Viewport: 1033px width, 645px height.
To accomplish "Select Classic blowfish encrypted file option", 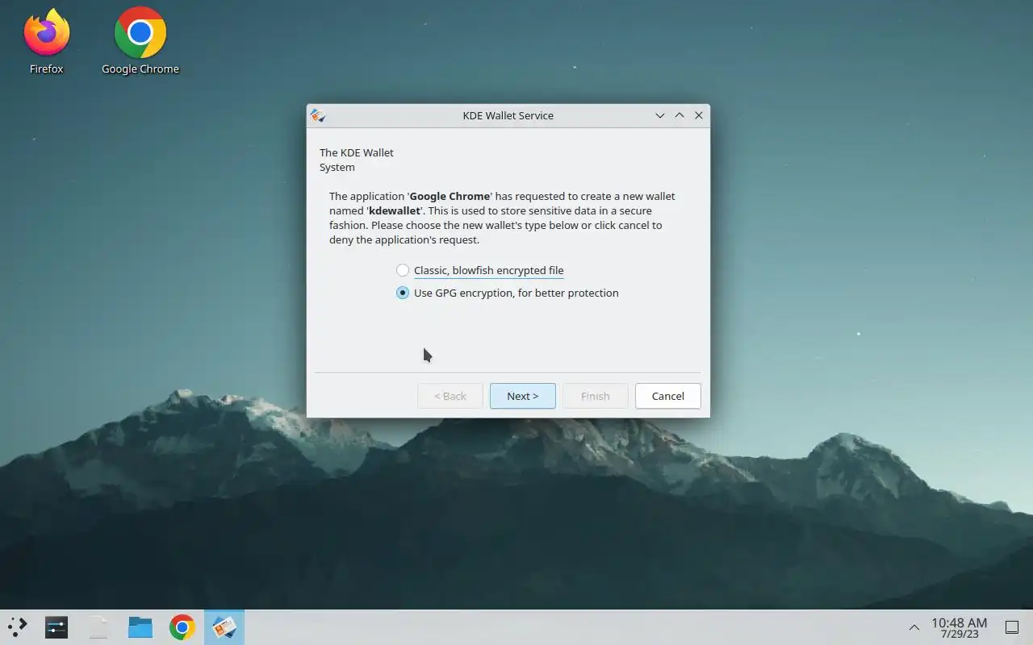I will pyautogui.click(x=479, y=270).
